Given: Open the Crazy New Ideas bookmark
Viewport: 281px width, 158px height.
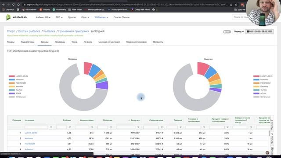Looking at the screenshot, I should [x=140, y=10].
